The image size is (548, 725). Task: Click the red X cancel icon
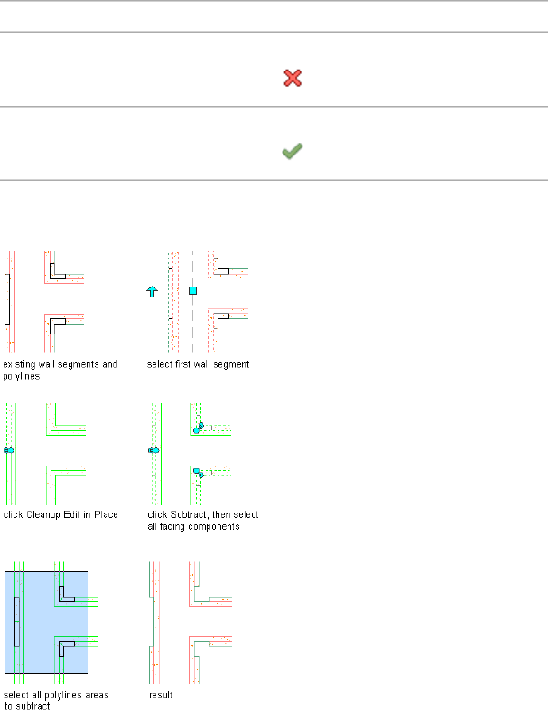(292, 79)
